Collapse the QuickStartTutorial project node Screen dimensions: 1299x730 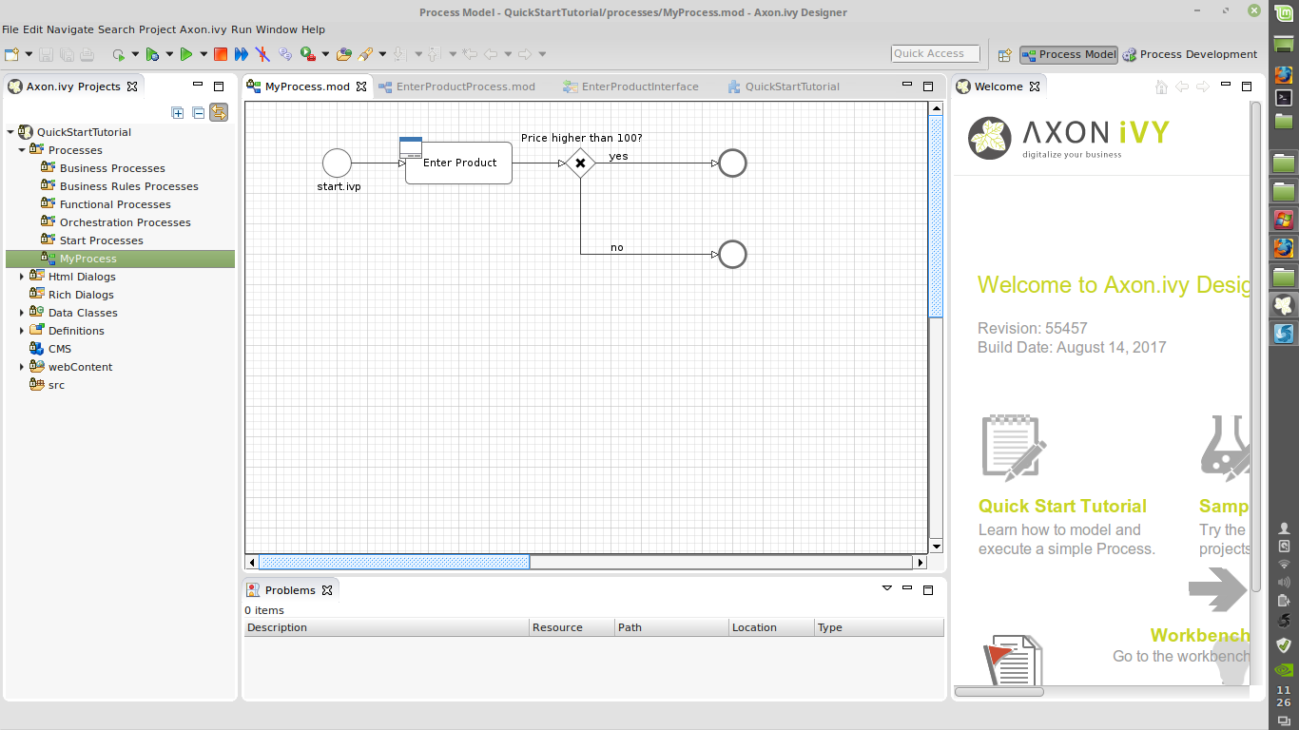coord(10,132)
